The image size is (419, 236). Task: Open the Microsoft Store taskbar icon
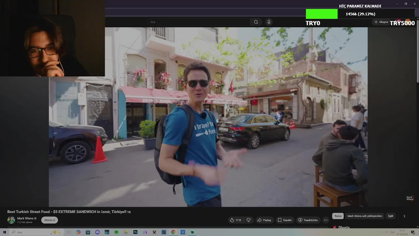(88, 232)
